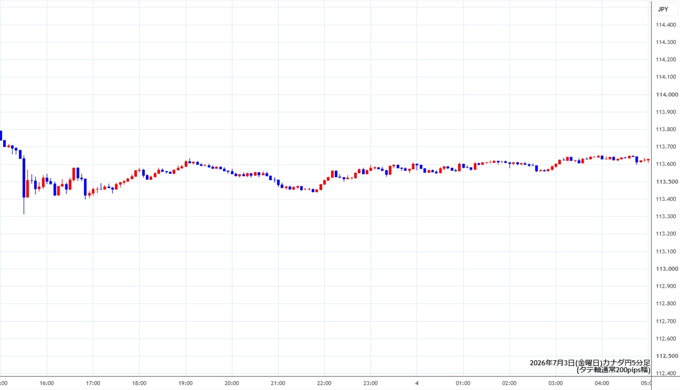Click the 22:00 time axis label
The image size is (680, 390).
(324, 383)
